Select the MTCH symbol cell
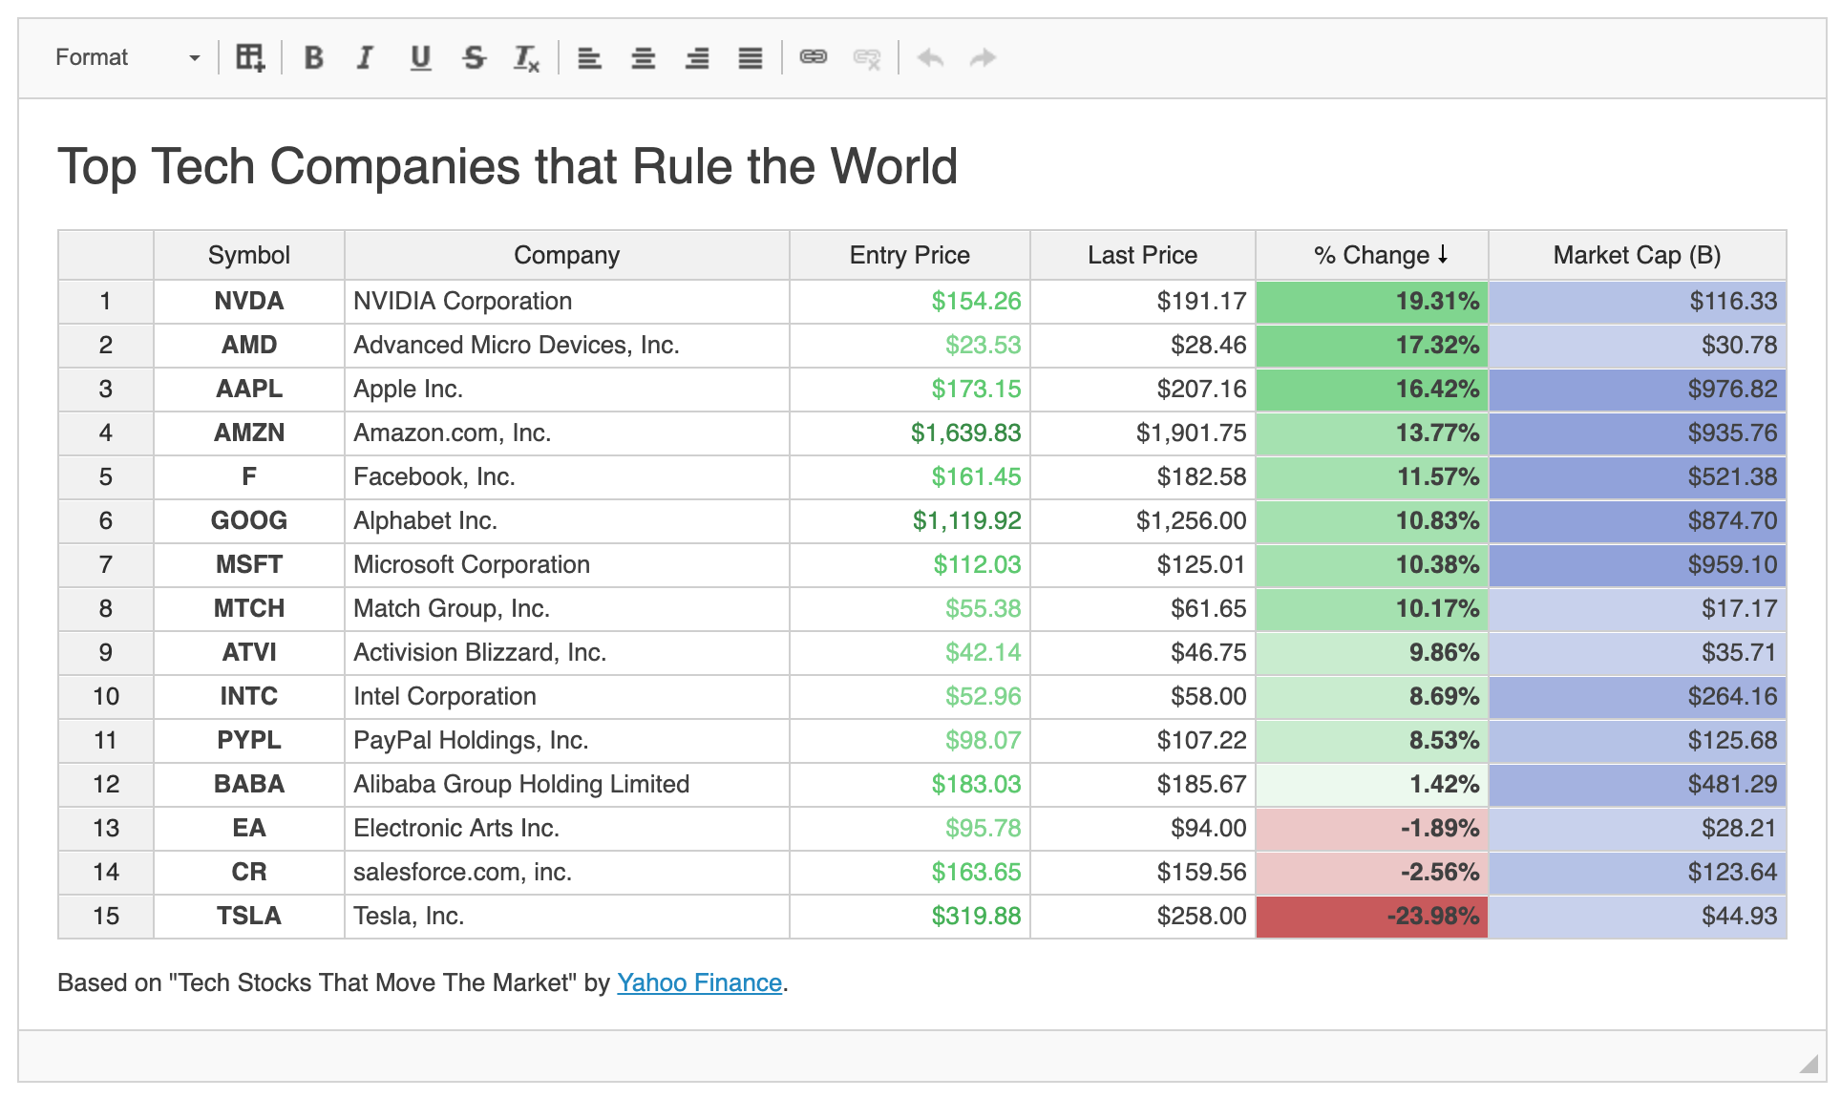 click(x=249, y=608)
